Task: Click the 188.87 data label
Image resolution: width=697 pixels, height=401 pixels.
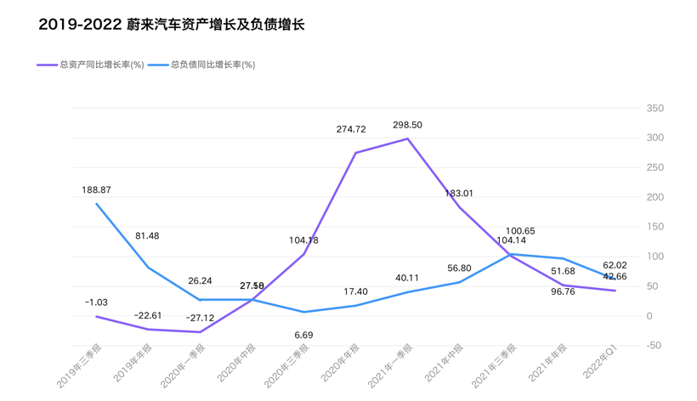Action: (96, 190)
